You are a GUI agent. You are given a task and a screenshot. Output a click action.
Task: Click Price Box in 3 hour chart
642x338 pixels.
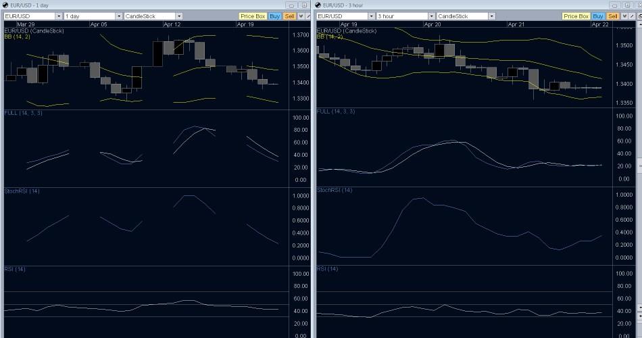click(x=576, y=16)
